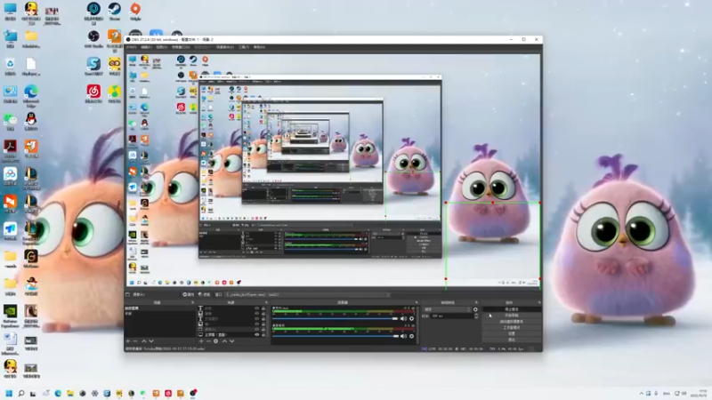Open Adobe Acrobat desktop icon
Screen dimensions: 712x400
tap(10, 150)
